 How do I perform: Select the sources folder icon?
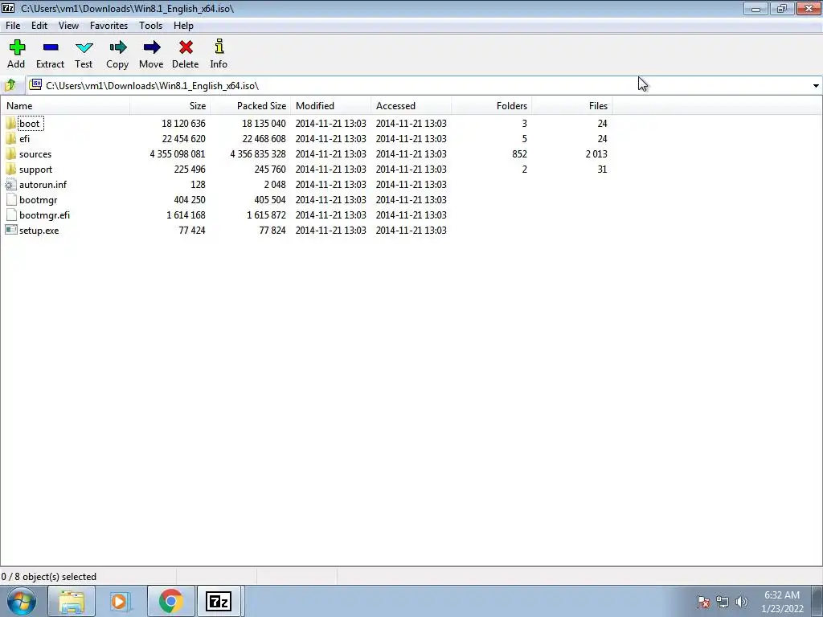pos(11,153)
